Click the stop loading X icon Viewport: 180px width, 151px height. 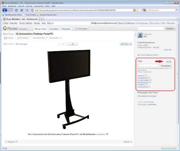point(22,10)
